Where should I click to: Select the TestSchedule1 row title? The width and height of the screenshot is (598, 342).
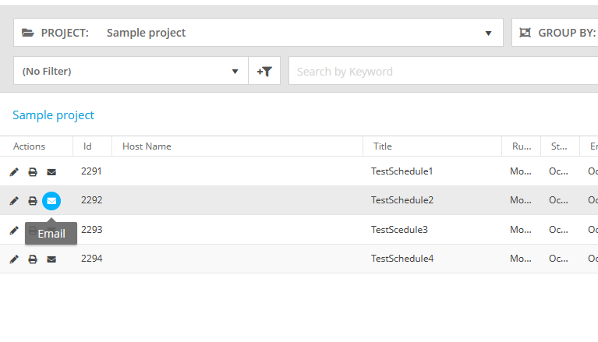pos(402,171)
